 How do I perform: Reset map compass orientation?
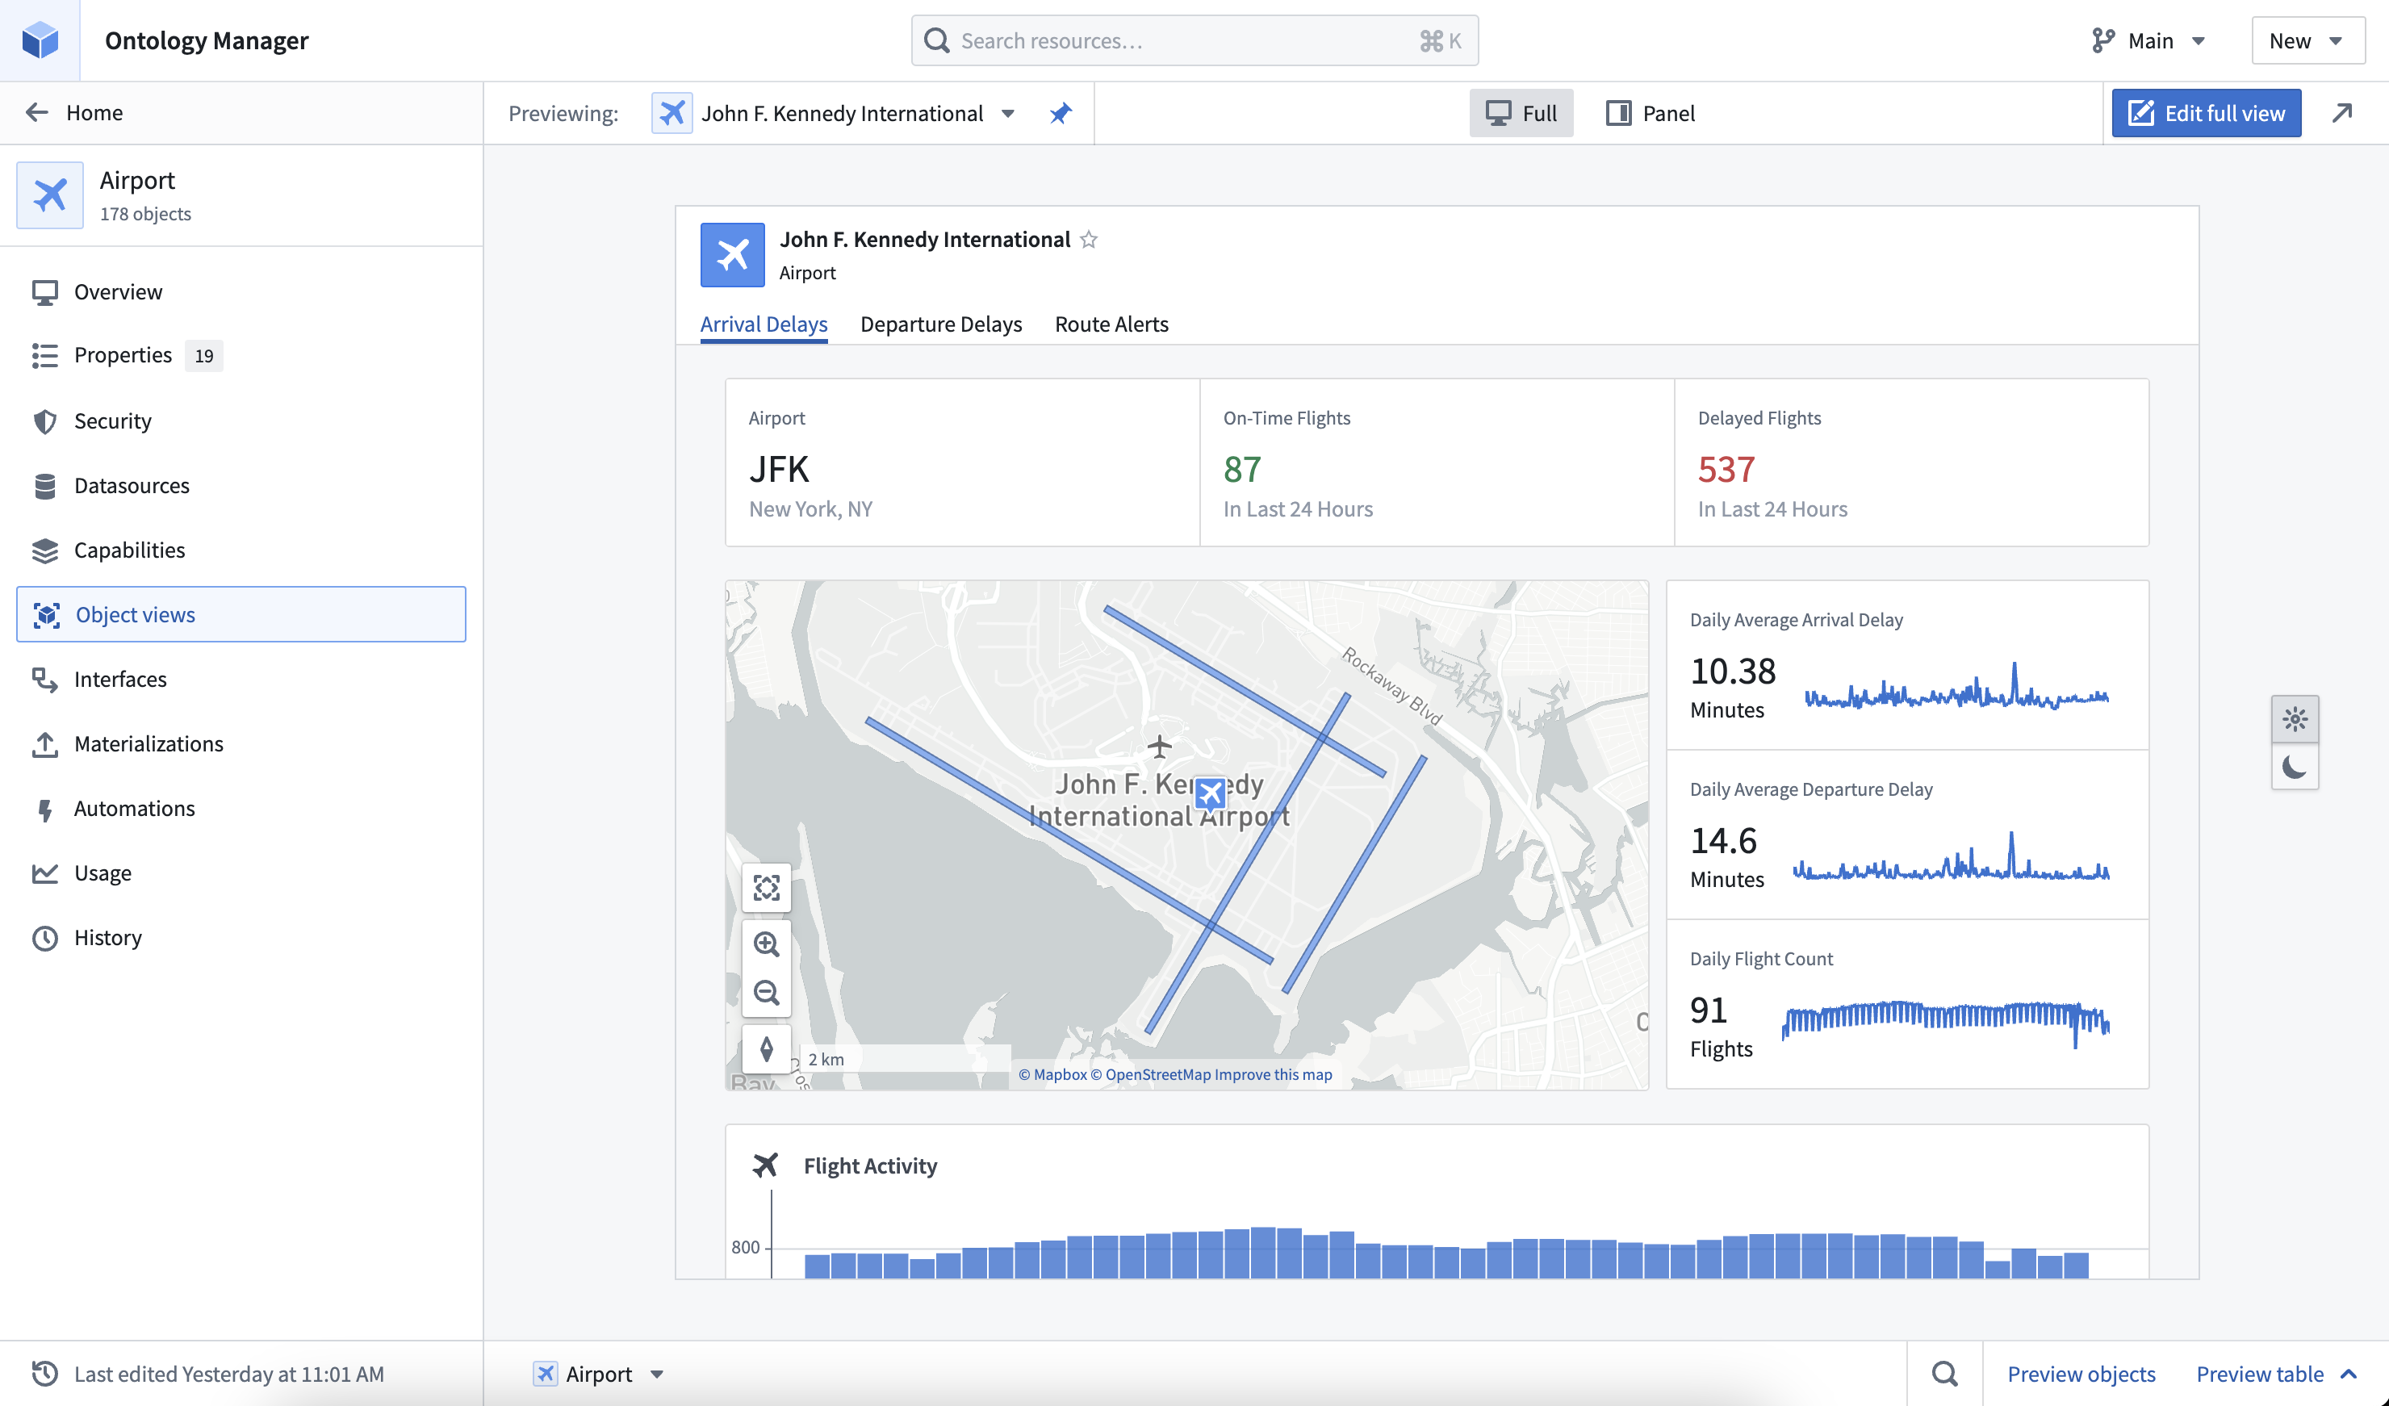pyautogui.click(x=766, y=1048)
